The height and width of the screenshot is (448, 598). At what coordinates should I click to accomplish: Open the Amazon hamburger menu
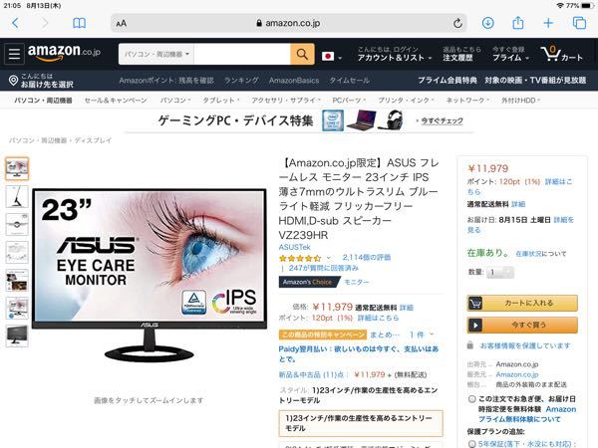(x=14, y=54)
